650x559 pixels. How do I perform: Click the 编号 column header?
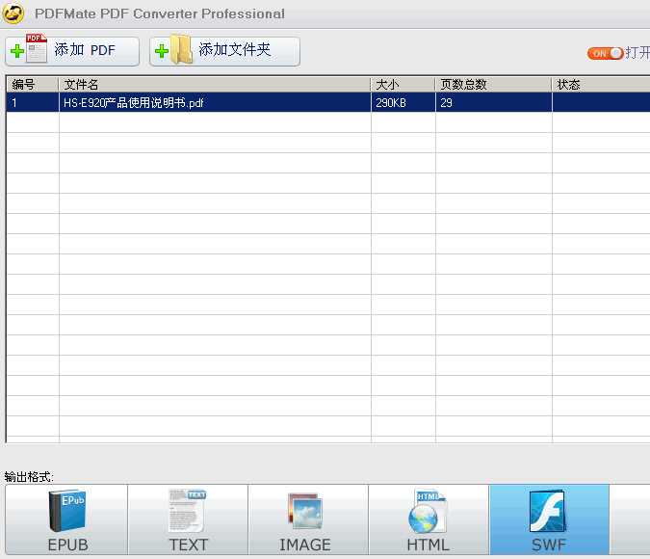(x=32, y=85)
